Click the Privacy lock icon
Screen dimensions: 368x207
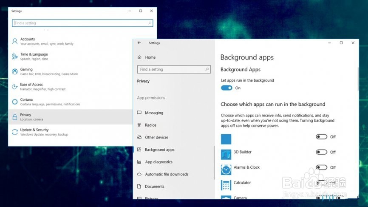[x=15, y=117]
